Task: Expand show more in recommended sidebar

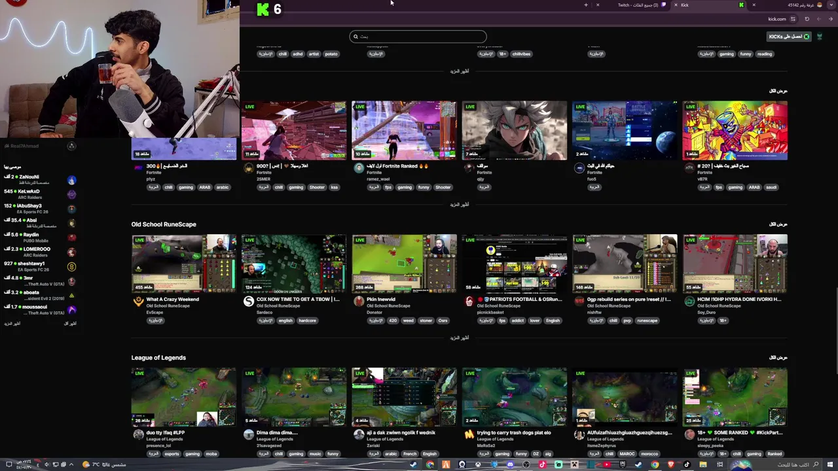Action: [x=12, y=324]
